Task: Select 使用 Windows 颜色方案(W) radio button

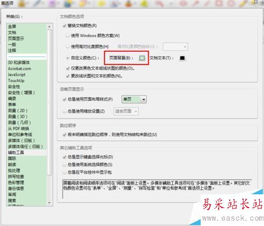Action: (x=68, y=36)
